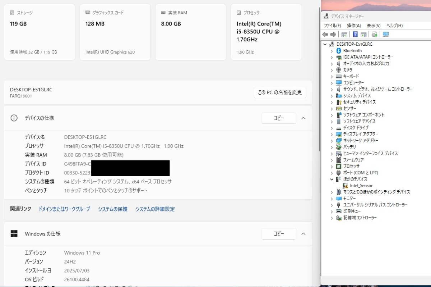Click the キーボード keyboard device icon
The image size is (431, 287).
click(339, 76)
